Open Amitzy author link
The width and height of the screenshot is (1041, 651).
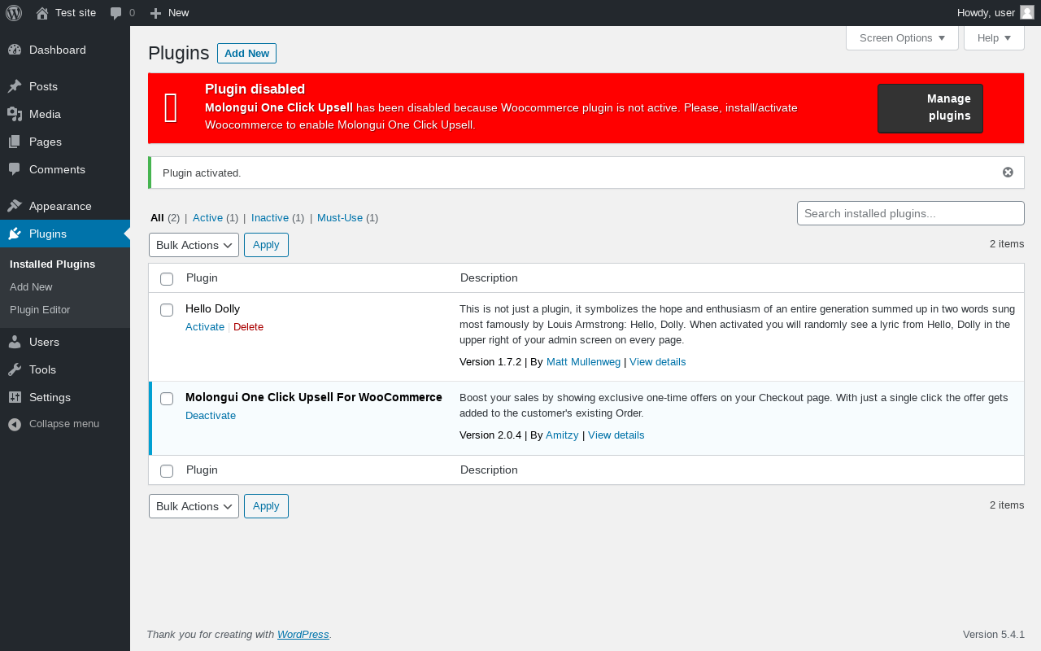pos(562,435)
